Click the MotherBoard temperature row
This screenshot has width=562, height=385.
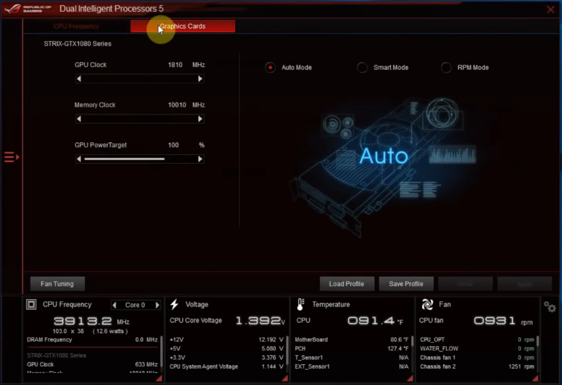point(352,339)
